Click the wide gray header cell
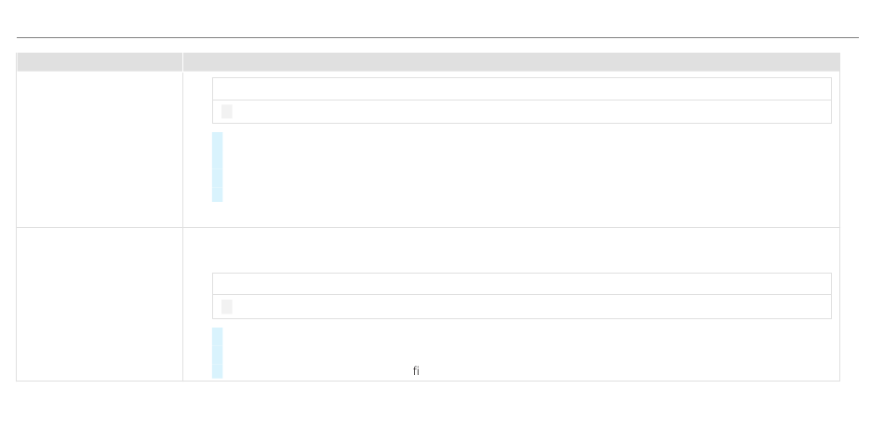 [x=512, y=62]
